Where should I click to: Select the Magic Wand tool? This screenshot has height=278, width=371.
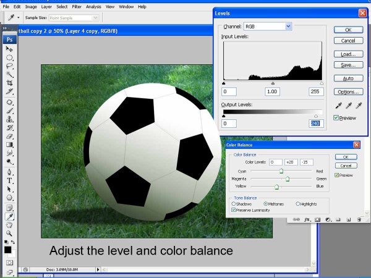click(9, 75)
